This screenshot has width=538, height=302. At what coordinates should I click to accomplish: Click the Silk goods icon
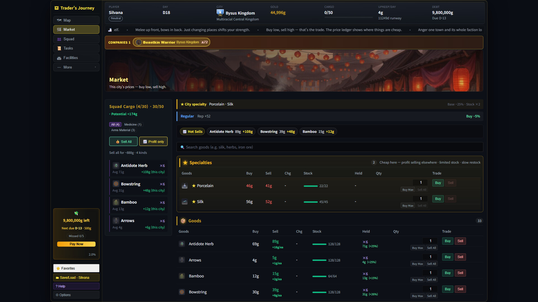coord(185,202)
